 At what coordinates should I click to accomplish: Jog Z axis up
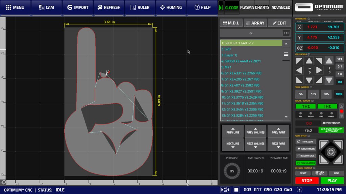(x=329, y=61)
